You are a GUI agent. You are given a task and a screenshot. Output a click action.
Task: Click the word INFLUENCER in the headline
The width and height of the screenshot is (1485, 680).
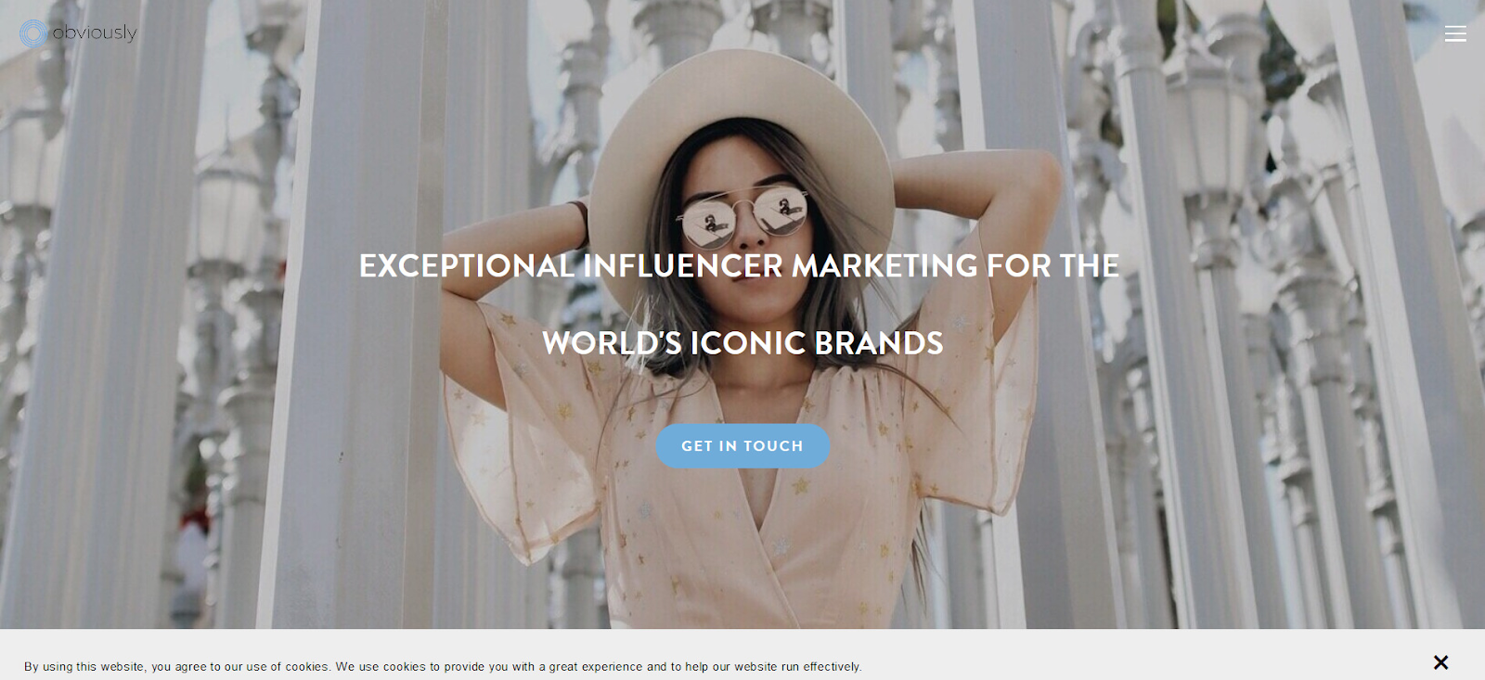pyautogui.click(x=683, y=266)
